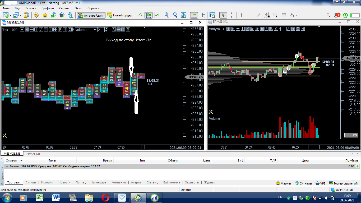
Task: Switch to the История tab
Action: pyautogui.click(x=47, y=182)
